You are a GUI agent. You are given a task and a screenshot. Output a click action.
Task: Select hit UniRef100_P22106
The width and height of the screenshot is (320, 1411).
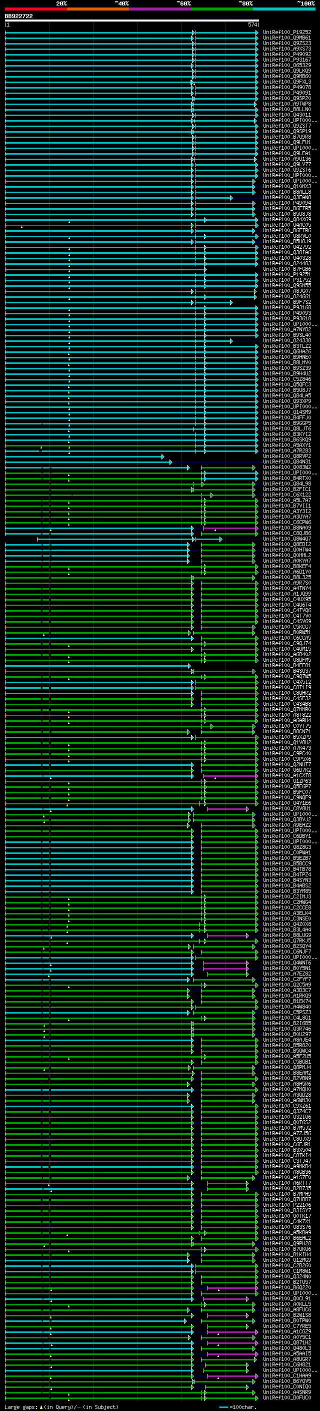point(287,1205)
